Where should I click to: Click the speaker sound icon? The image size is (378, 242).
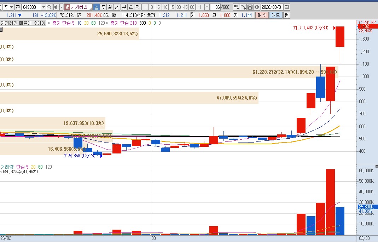coord(56,7)
